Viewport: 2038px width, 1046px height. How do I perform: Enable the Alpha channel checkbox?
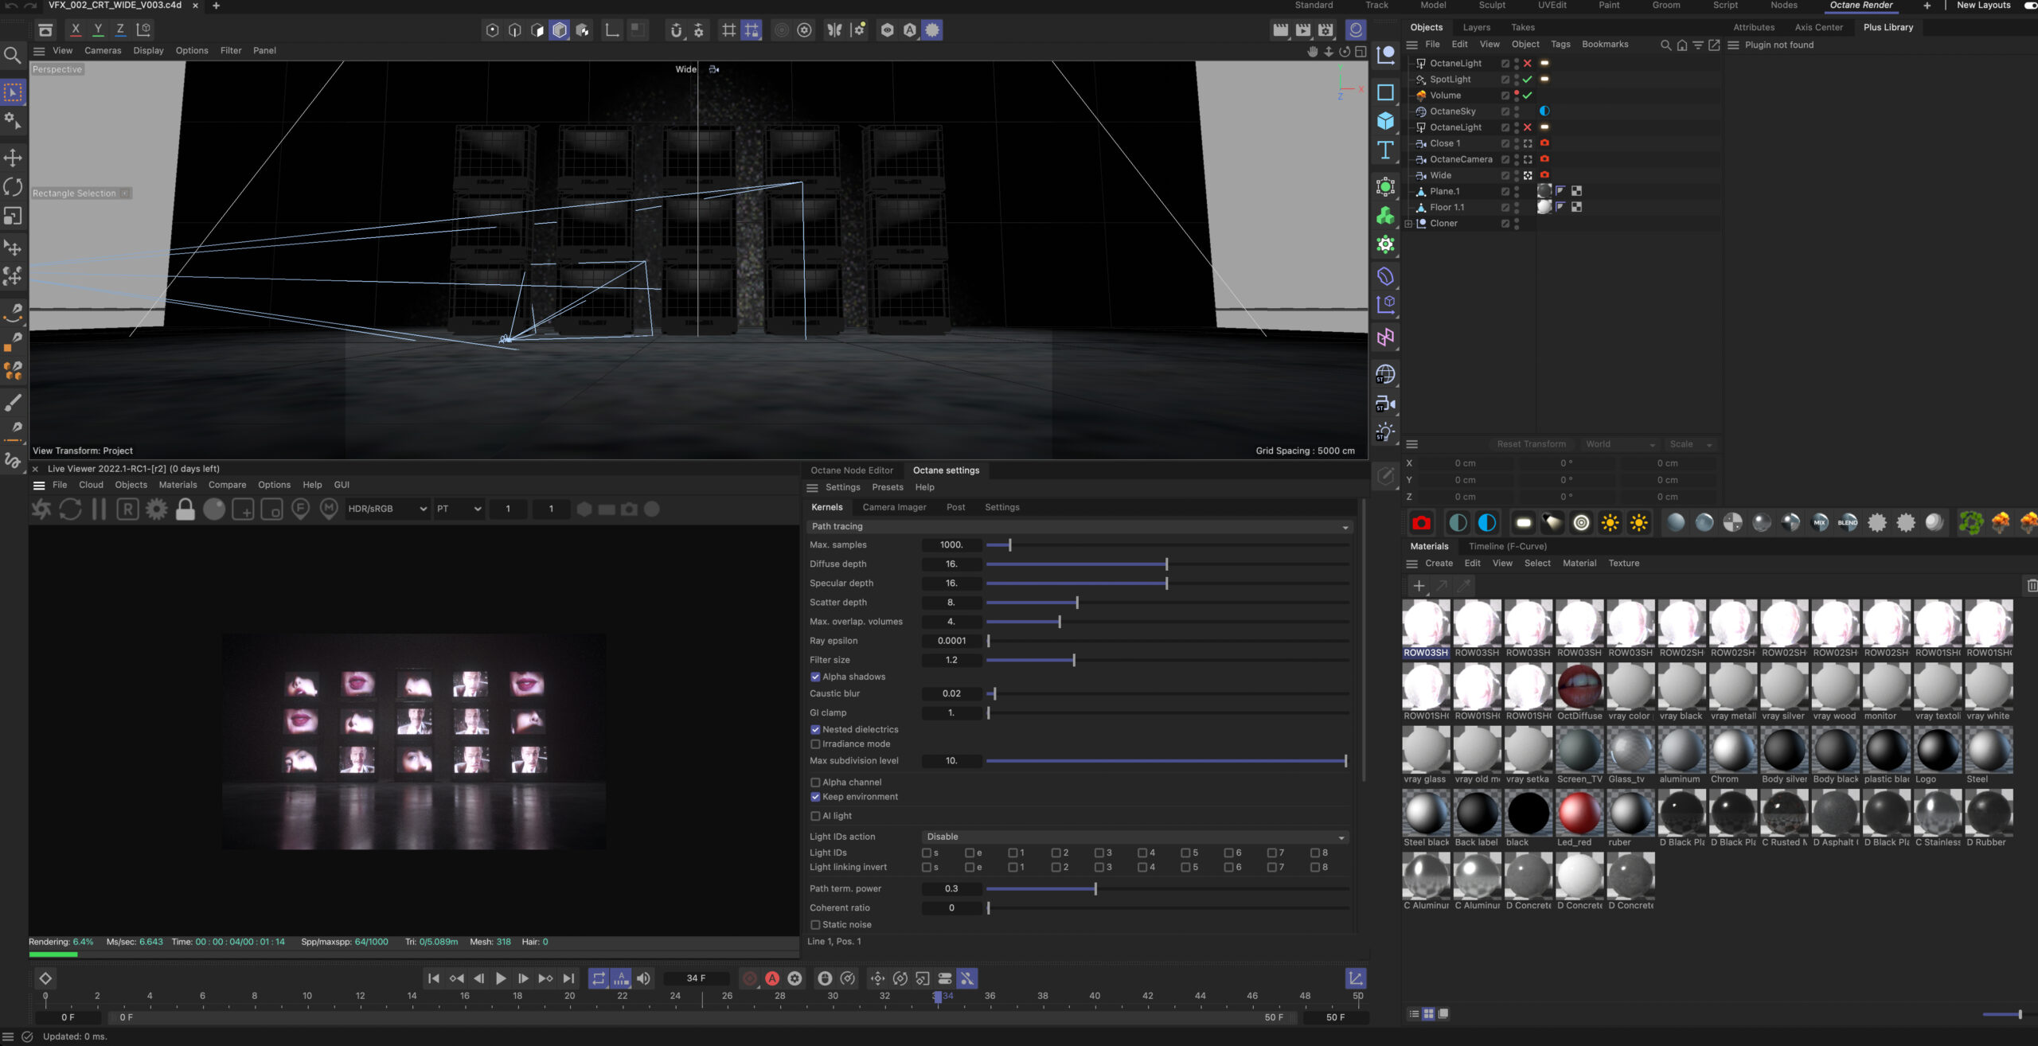click(815, 783)
